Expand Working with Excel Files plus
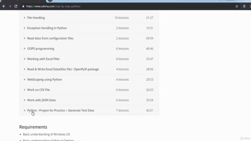This screenshot has width=251, height=141. (24, 59)
